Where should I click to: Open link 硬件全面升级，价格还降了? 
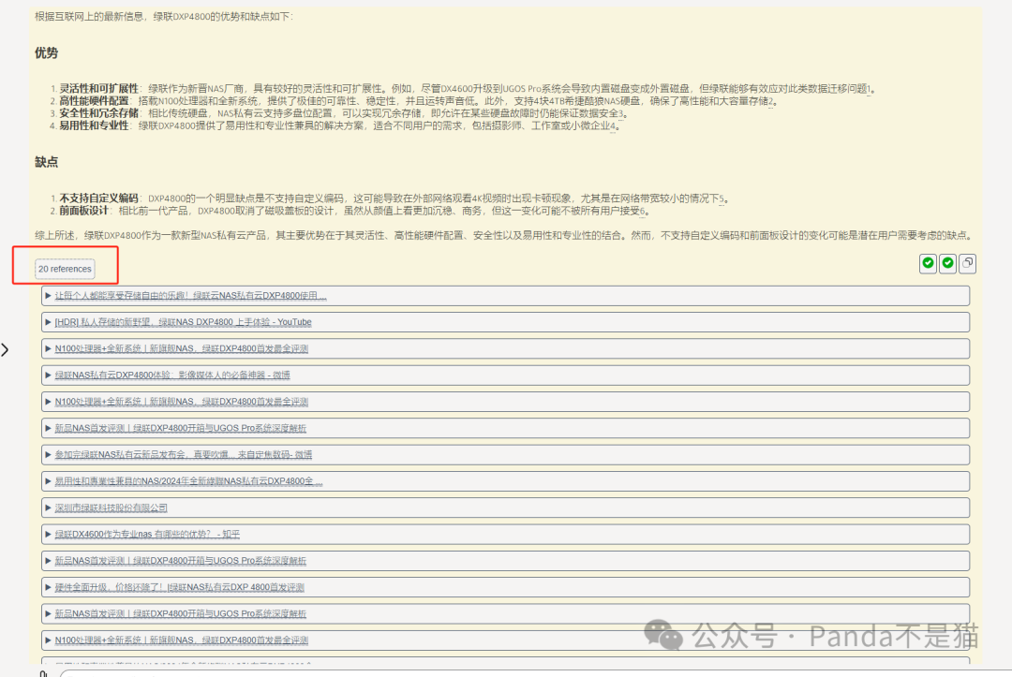click(179, 587)
